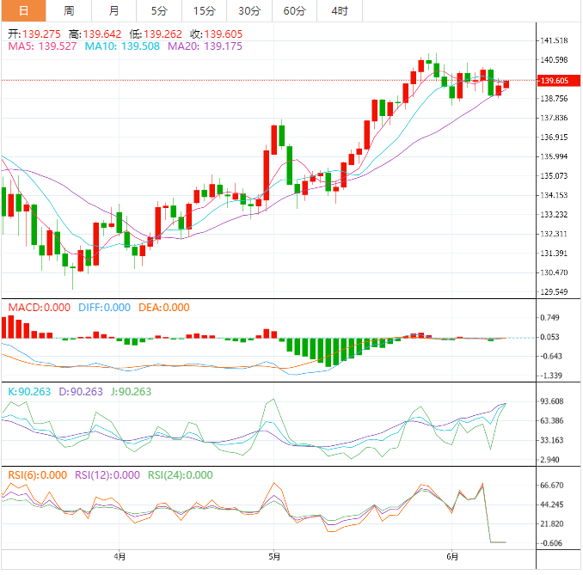Click the 开:139.275 open price value
The image size is (583, 575).
click(x=34, y=34)
